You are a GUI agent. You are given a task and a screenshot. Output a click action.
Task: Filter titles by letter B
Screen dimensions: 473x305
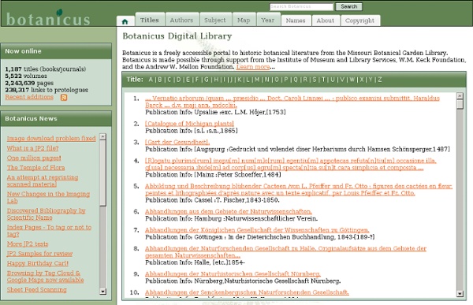click(x=160, y=80)
